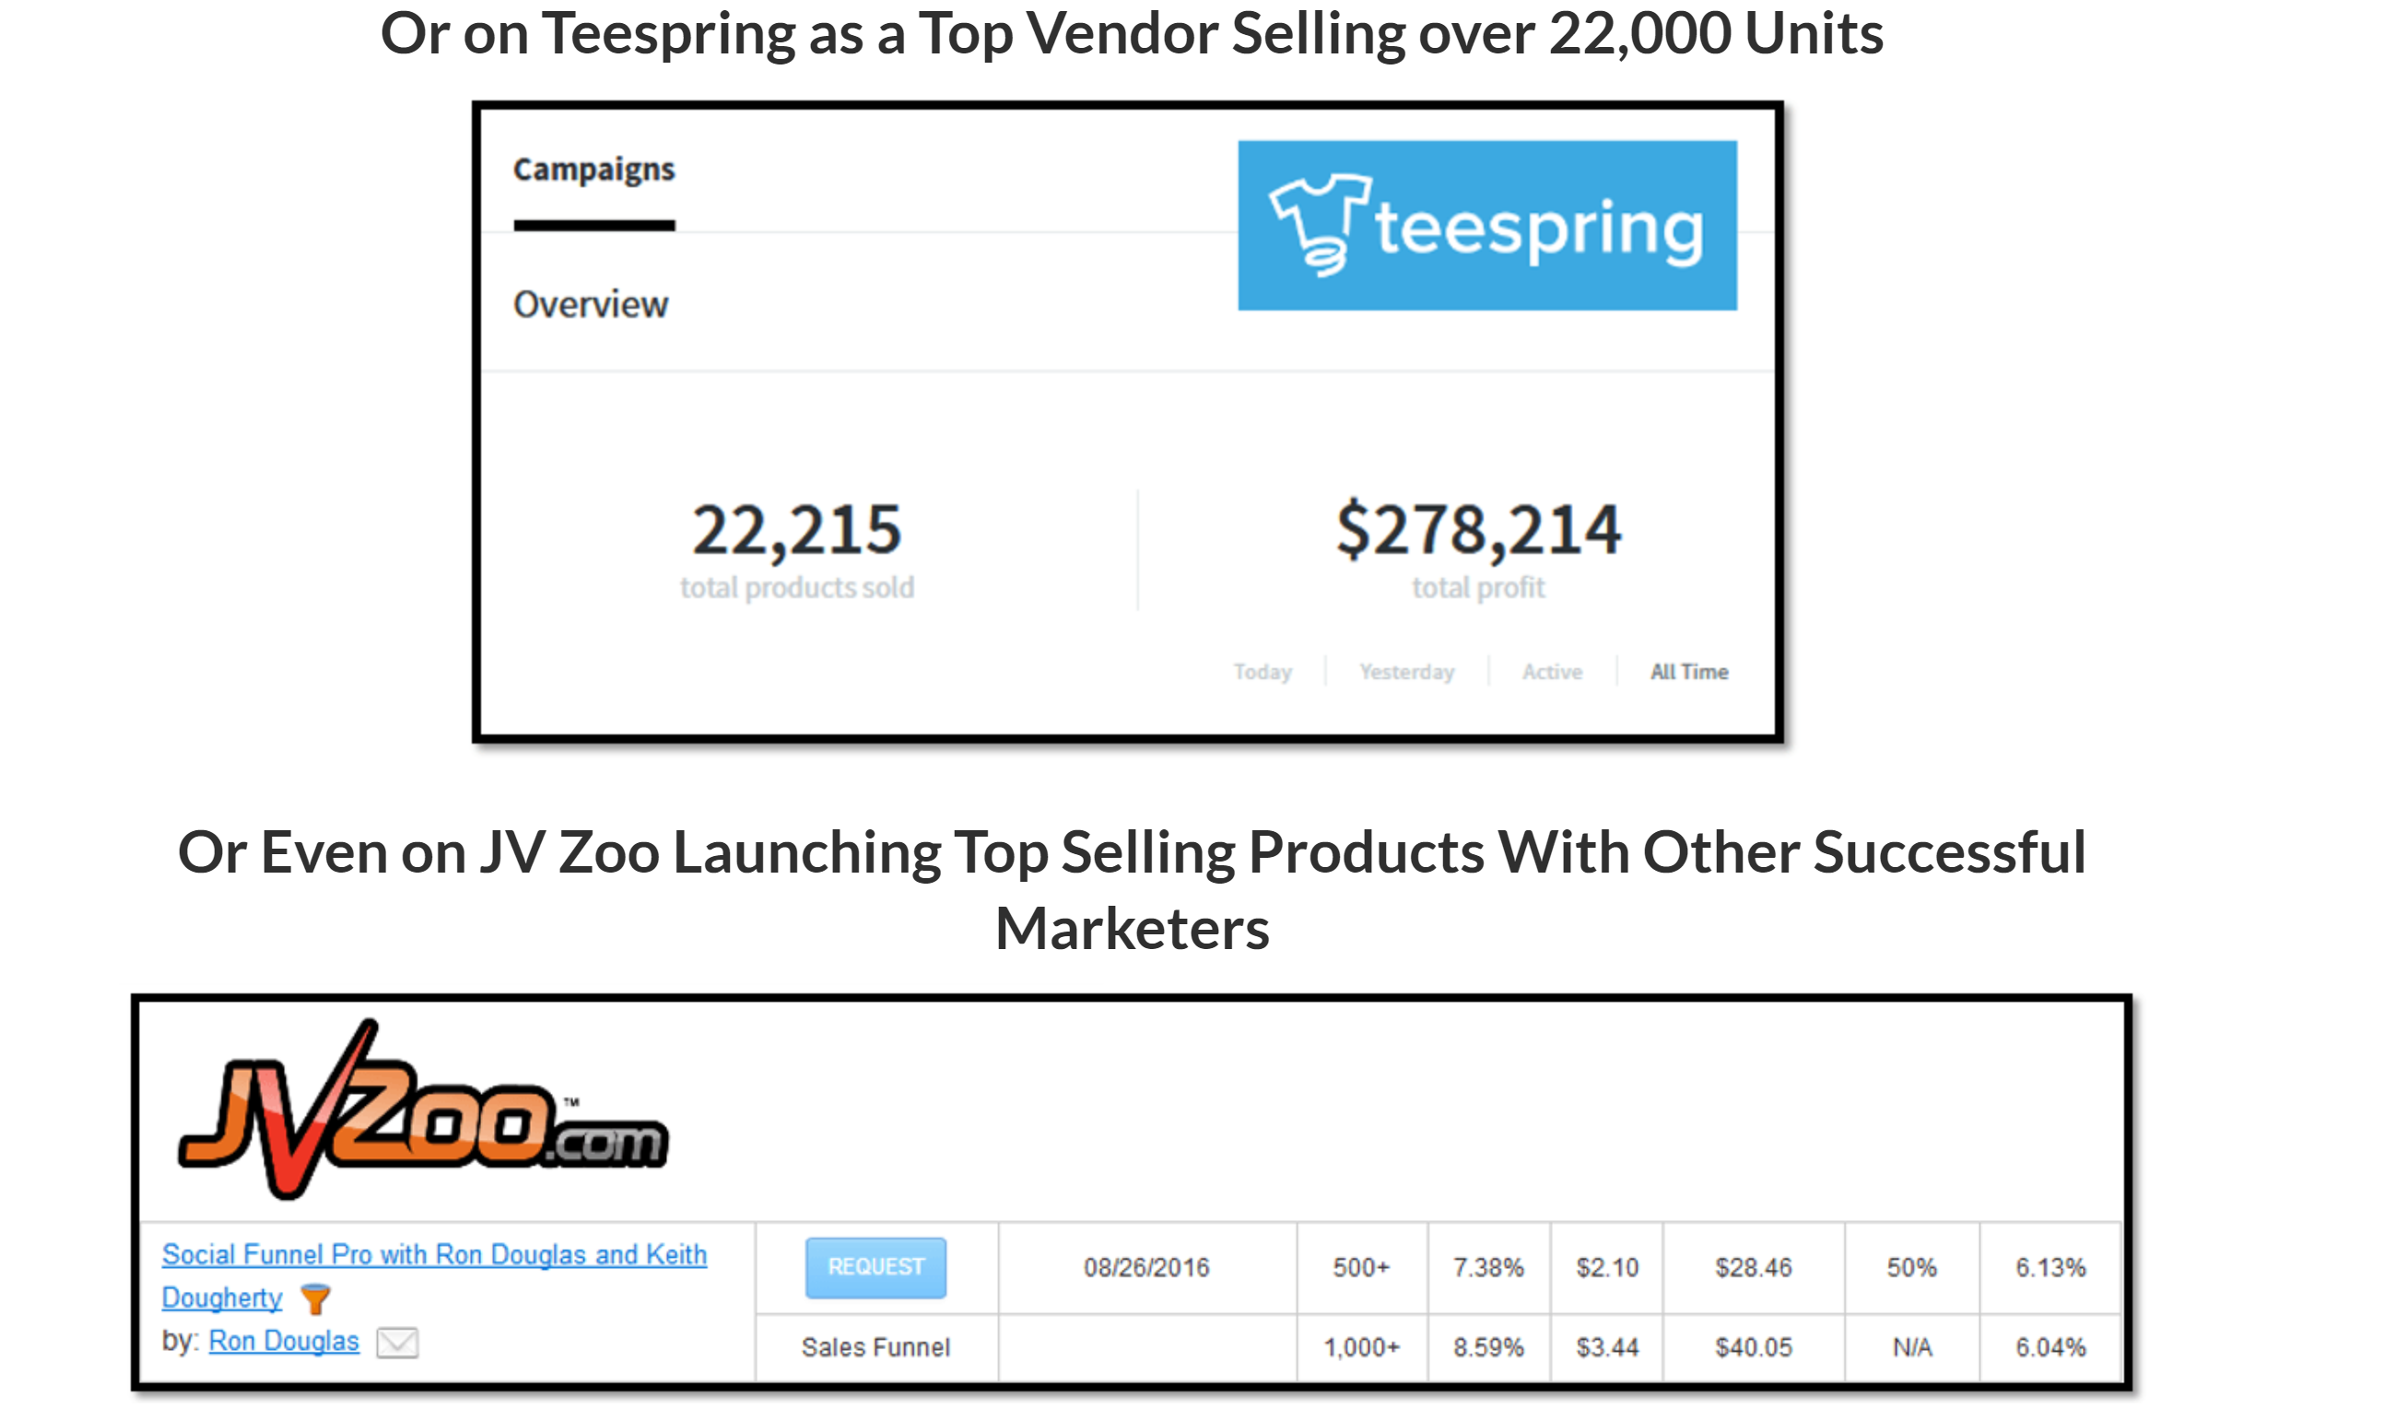Click the 22,215 total products sold figure
2396x1419 pixels.
(x=796, y=531)
